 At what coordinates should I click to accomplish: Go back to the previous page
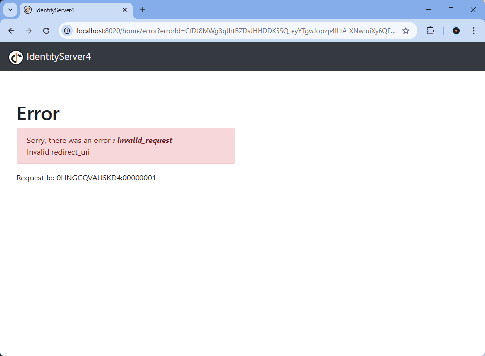pyautogui.click(x=12, y=31)
